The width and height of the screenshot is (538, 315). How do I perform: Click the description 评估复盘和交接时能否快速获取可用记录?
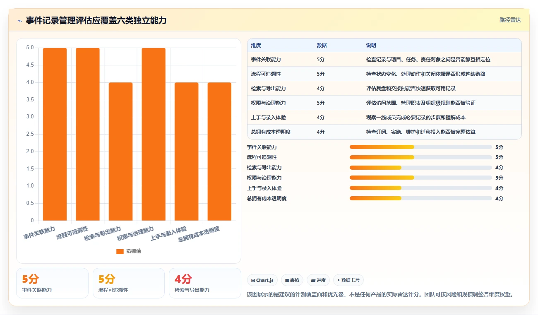(411, 89)
